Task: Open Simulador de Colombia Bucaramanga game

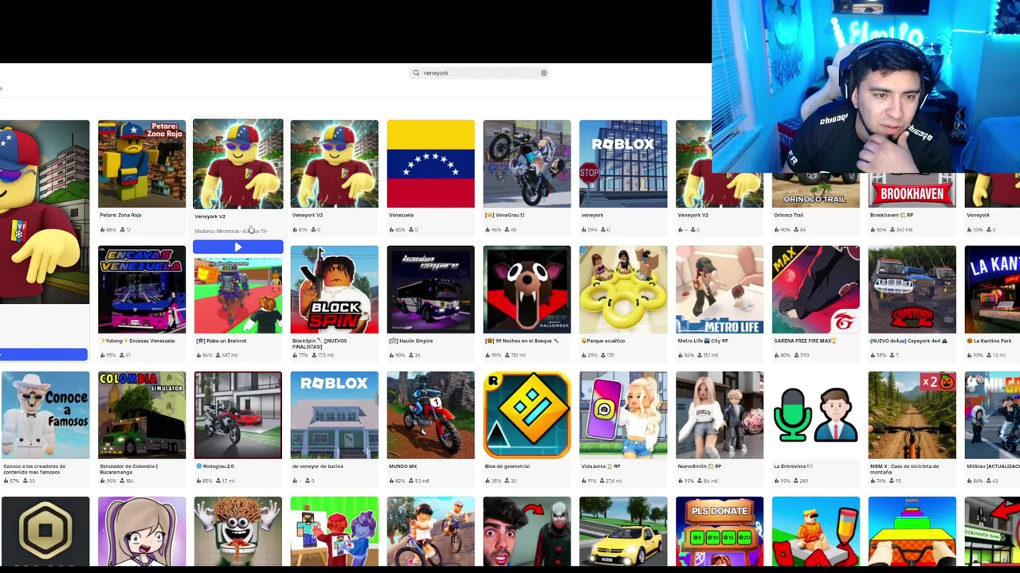Action: tap(142, 415)
